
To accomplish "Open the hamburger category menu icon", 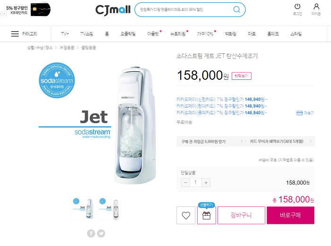I will [x=15, y=34].
